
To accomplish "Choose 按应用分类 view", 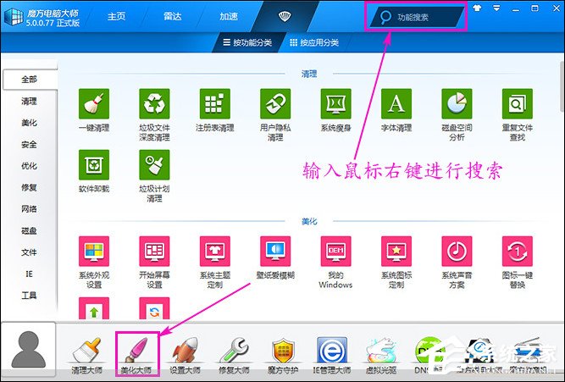I will click(314, 42).
